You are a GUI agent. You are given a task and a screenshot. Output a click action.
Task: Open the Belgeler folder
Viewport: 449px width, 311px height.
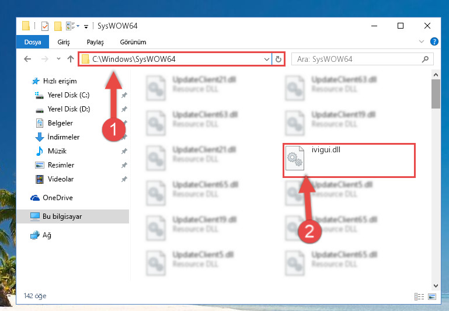pos(60,123)
